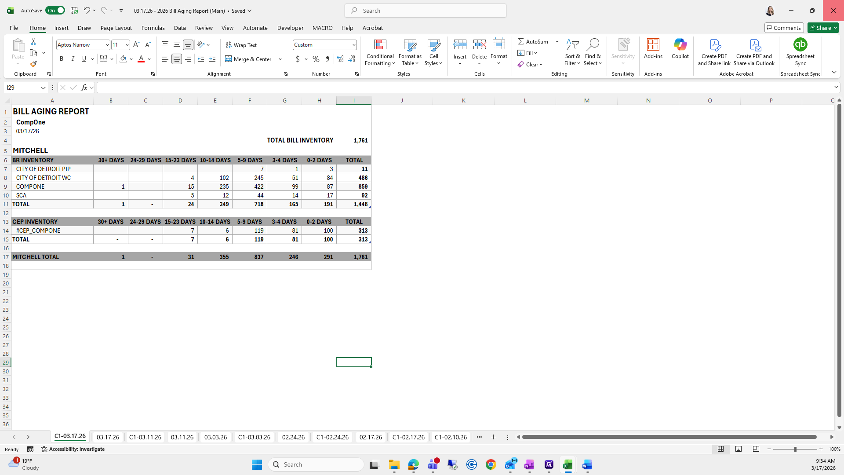The height and width of the screenshot is (475, 844).
Task: Click the Percent Style icon
Action: [316, 59]
